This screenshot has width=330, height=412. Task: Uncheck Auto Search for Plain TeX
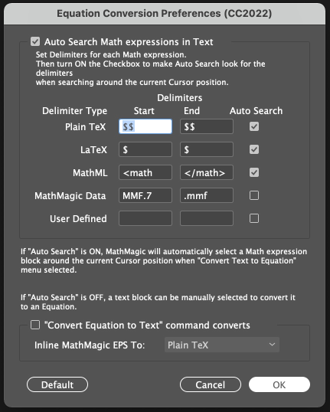click(x=254, y=126)
